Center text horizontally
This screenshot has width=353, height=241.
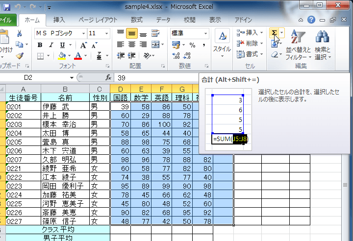[x=132, y=45]
